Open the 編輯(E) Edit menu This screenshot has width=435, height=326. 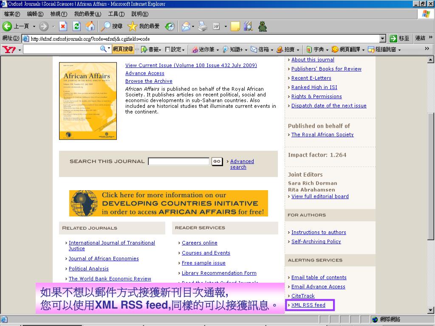pos(35,14)
